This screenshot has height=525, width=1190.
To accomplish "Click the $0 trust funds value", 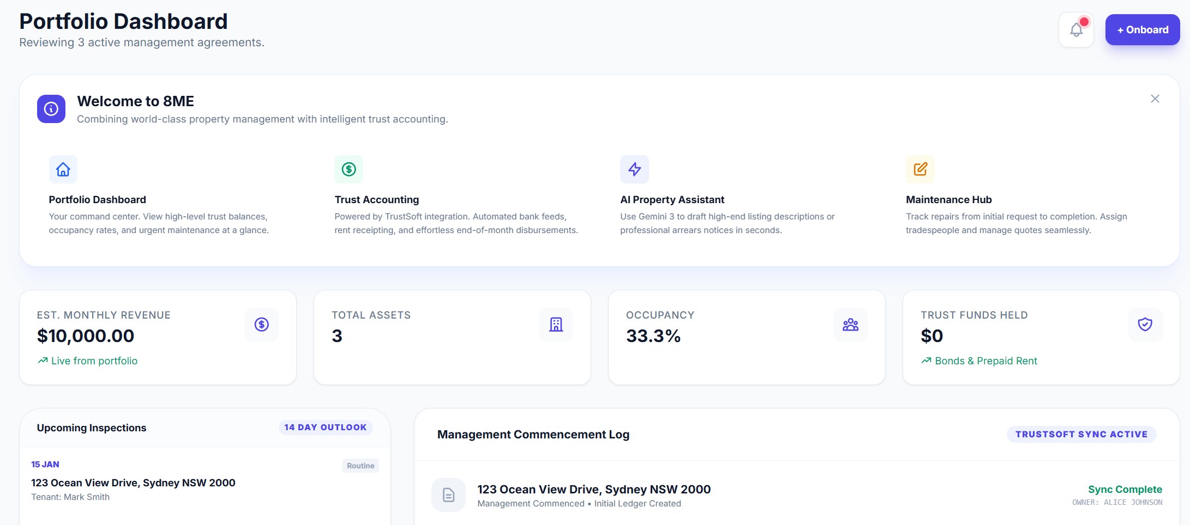I will pos(931,336).
